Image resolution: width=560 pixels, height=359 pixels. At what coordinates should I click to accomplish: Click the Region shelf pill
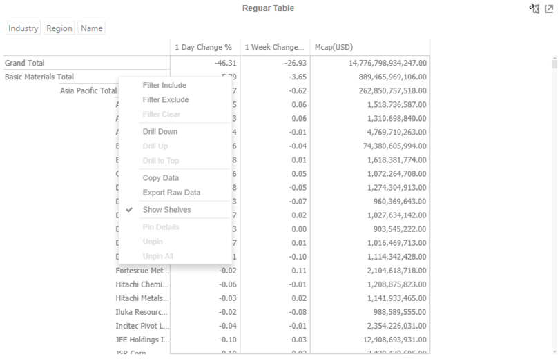59,28
